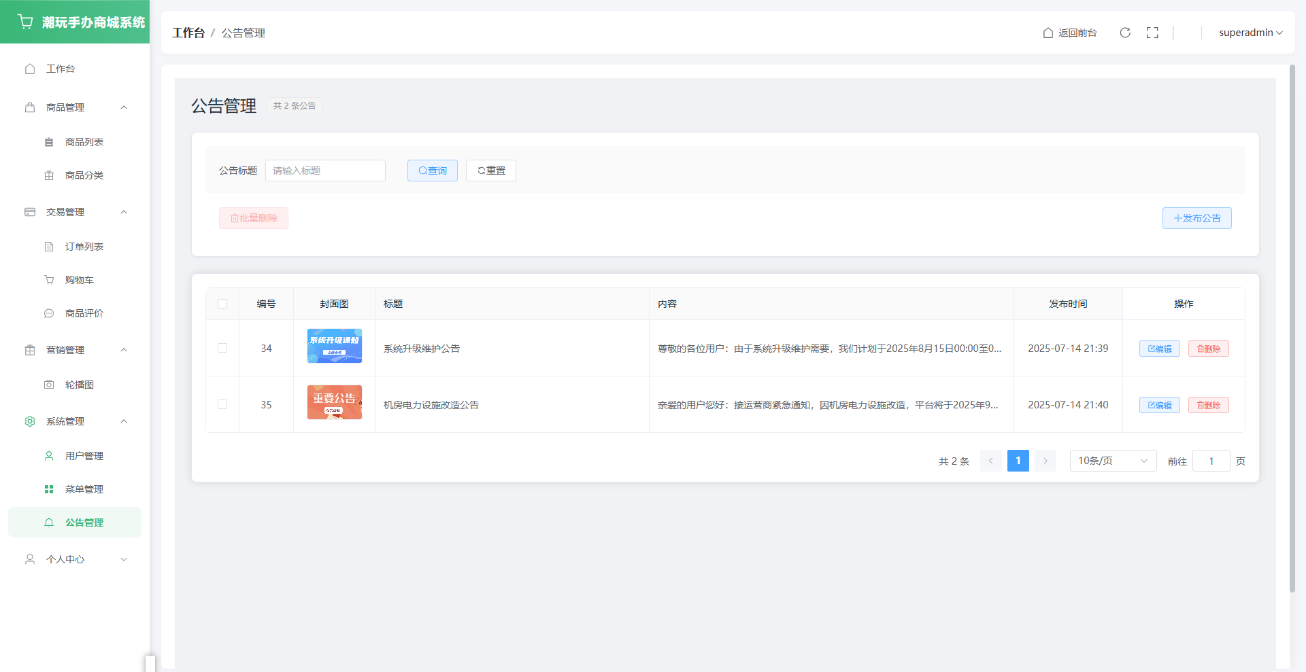The image size is (1306, 672).
Task: Click the vertical scrollbar on the right
Action: (x=1292, y=326)
